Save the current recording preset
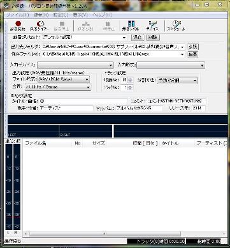230x248 pixels. pos(138,37)
